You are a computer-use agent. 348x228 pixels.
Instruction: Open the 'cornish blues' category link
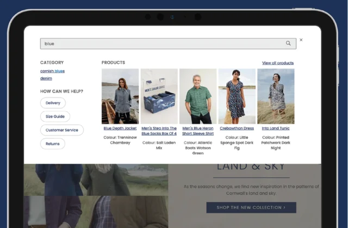coord(52,71)
